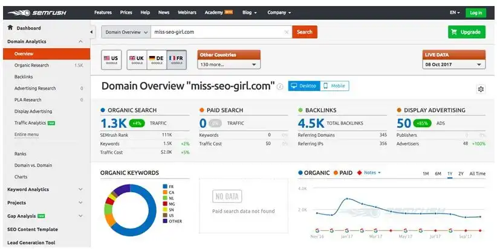This screenshot has width=497, height=249.
Task: Select the 2Y chart range
Action: 461,174
